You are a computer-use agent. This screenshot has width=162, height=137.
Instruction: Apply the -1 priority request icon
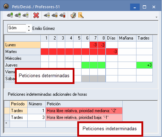pyautogui.click(x=47, y=15)
